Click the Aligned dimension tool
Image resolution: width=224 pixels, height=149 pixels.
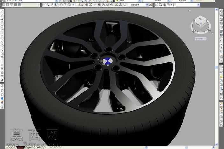click(48, 5)
